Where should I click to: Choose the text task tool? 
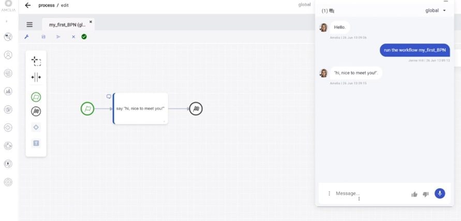tap(36, 143)
